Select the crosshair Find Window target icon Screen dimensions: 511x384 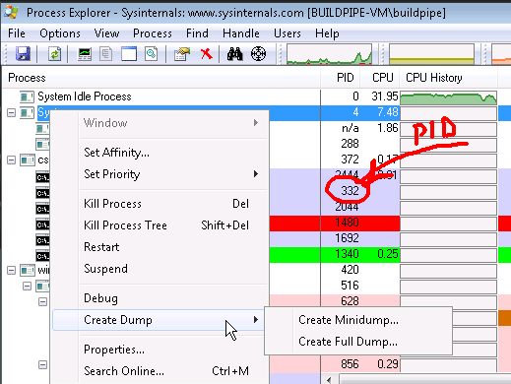[x=258, y=53]
